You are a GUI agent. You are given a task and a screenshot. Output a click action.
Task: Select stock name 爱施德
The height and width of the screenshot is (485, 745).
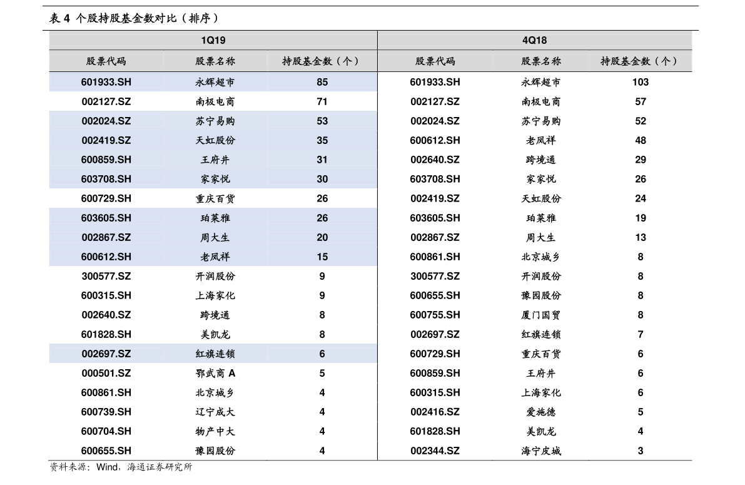(540, 412)
